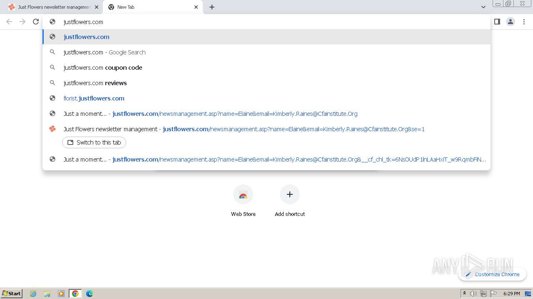Click globe icon in the address bar
This screenshot has width=533, height=299.
[52, 22]
